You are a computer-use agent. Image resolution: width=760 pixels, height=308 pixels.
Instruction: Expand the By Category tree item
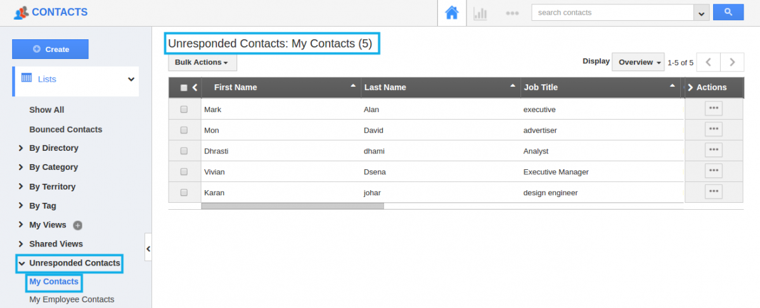(x=21, y=167)
